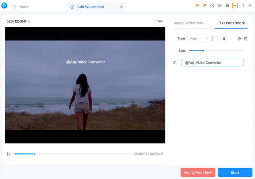Maximize the application window
255x179 pixels.
[x=242, y=5]
